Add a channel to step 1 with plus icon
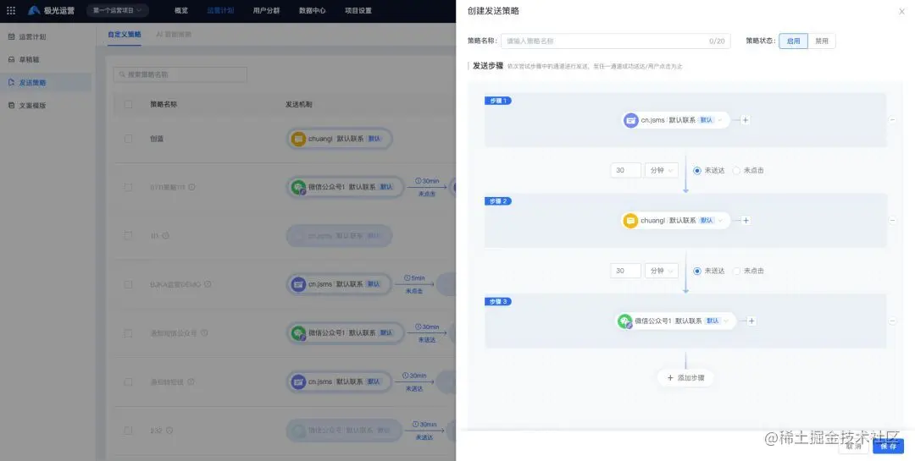915x461 pixels. pyautogui.click(x=746, y=120)
